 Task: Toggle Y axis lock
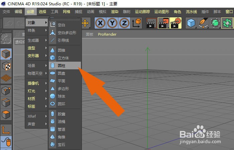coord(112,23)
